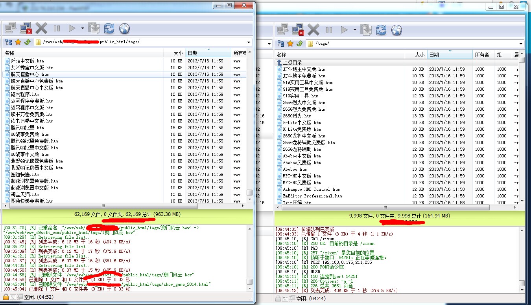Image resolution: width=531 pixels, height=305 pixels.
Task: Click parent directory arrow icon in right window
Action: pyautogui.click(x=299, y=44)
